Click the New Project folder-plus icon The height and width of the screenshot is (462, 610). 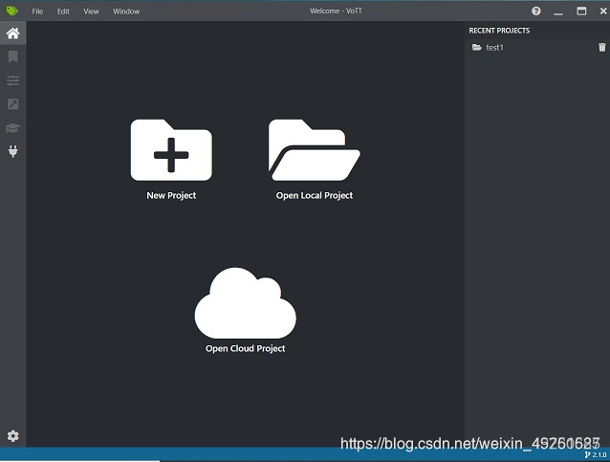[x=171, y=150]
